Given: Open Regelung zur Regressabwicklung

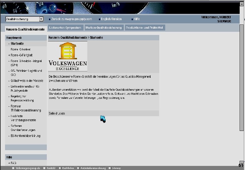Looking at the screenshot, I should (22, 98).
